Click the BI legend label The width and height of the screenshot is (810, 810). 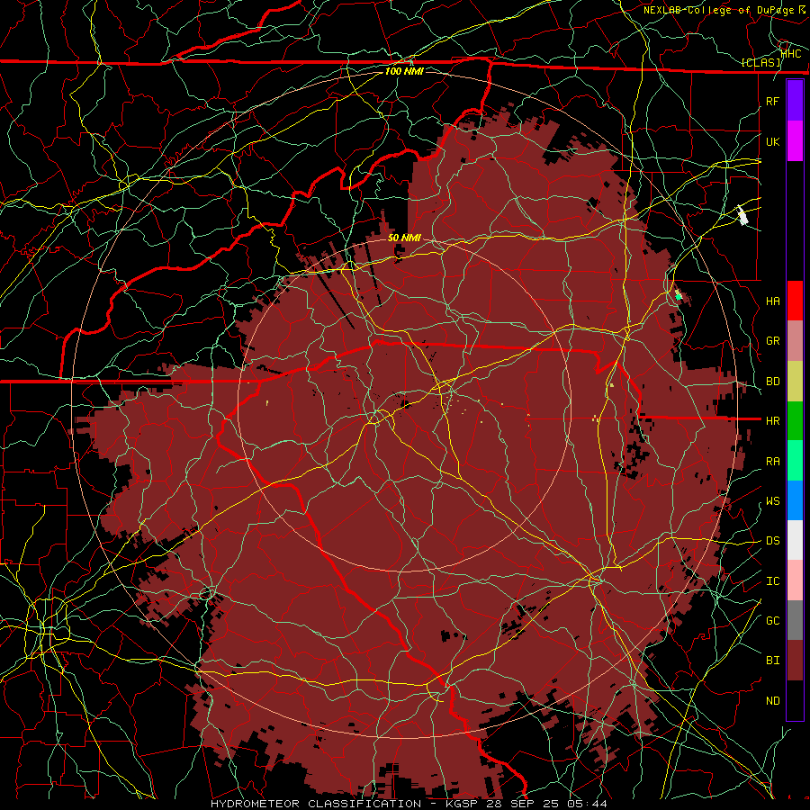click(772, 661)
